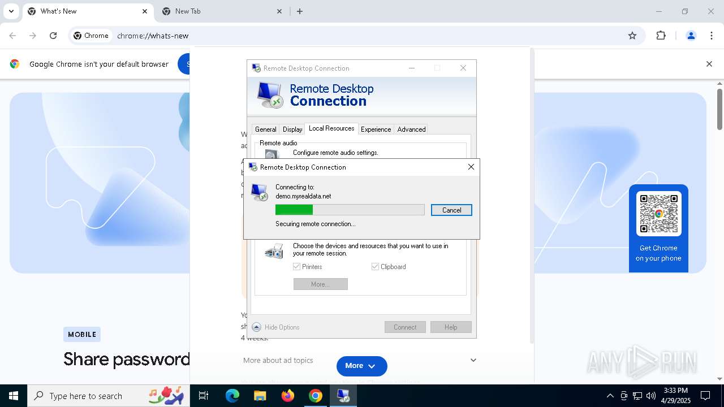This screenshot has height=407, width=724.
Task: Close the Connecting dialog with its X
Action: point(471,167)
